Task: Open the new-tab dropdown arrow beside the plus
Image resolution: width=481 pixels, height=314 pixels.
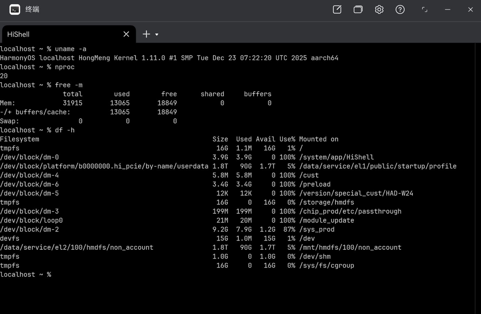Action: pos(156,34)
